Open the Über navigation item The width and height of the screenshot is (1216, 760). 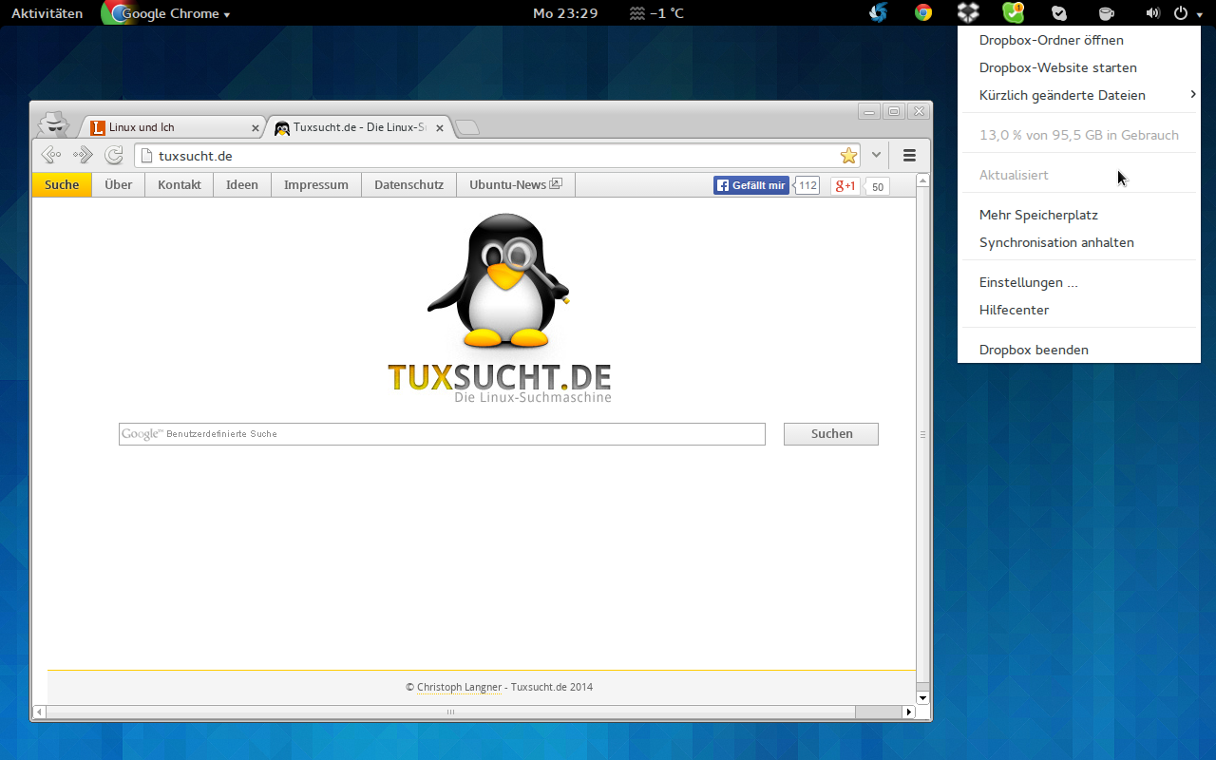pos(119,185)
